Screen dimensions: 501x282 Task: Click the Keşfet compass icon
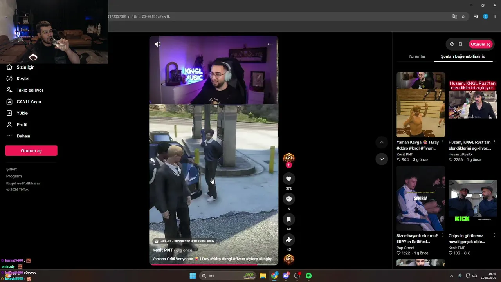click(9, 79)
